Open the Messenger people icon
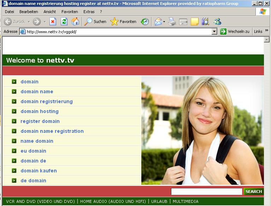 point(217,22)
